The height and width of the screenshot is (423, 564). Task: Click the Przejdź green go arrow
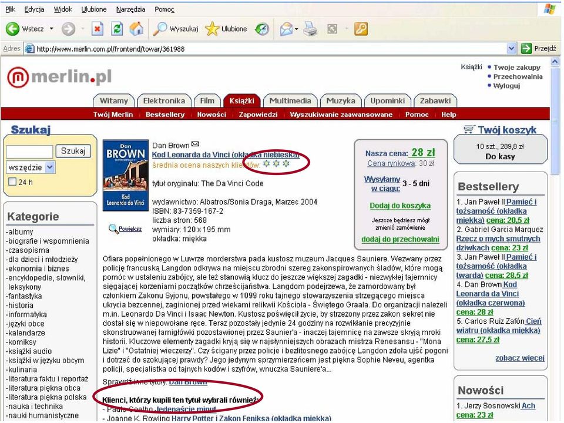(526, 48)
